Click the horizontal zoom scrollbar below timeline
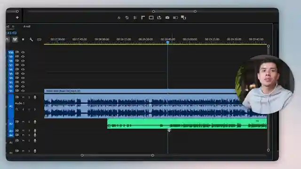 point(117,155)
